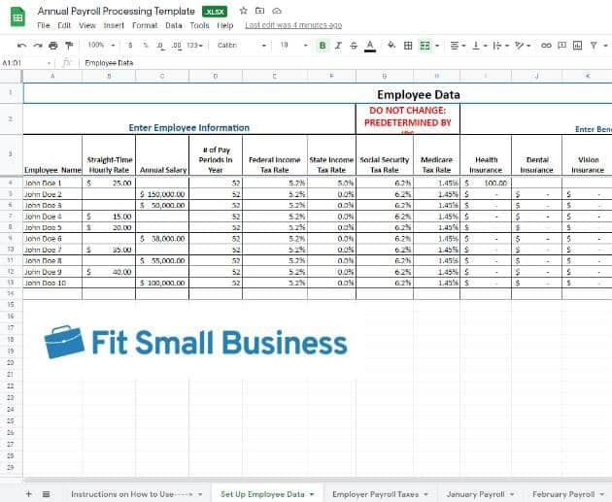Toggle strikethrough formatting
This screenshot has height=502, width=612.
coord(354,46)
